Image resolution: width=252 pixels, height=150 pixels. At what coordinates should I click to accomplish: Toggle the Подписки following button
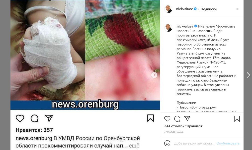click(x=209, y=9)
